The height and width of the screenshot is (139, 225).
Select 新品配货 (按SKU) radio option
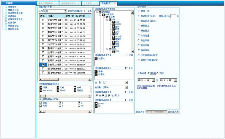pos(139,21)
